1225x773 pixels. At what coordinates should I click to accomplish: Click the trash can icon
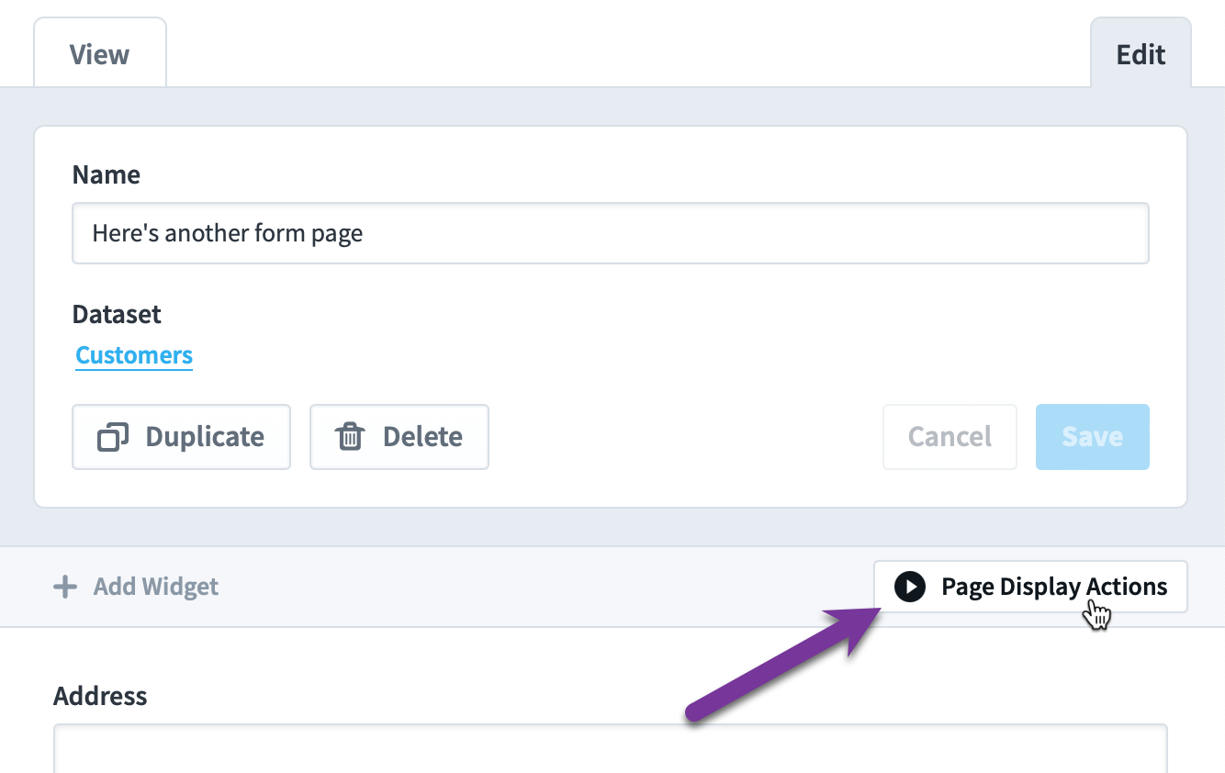pos(350,437)
